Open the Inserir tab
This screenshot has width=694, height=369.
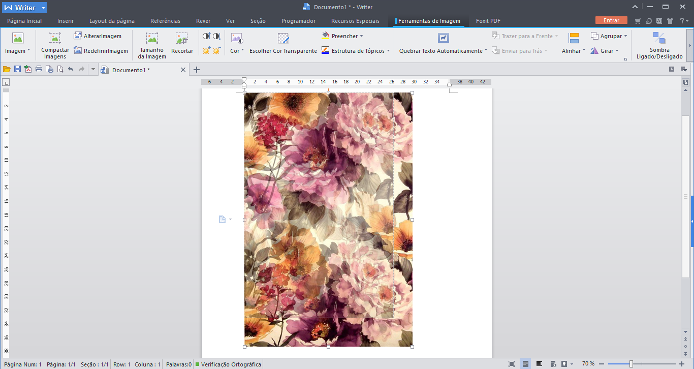[66, 21]
